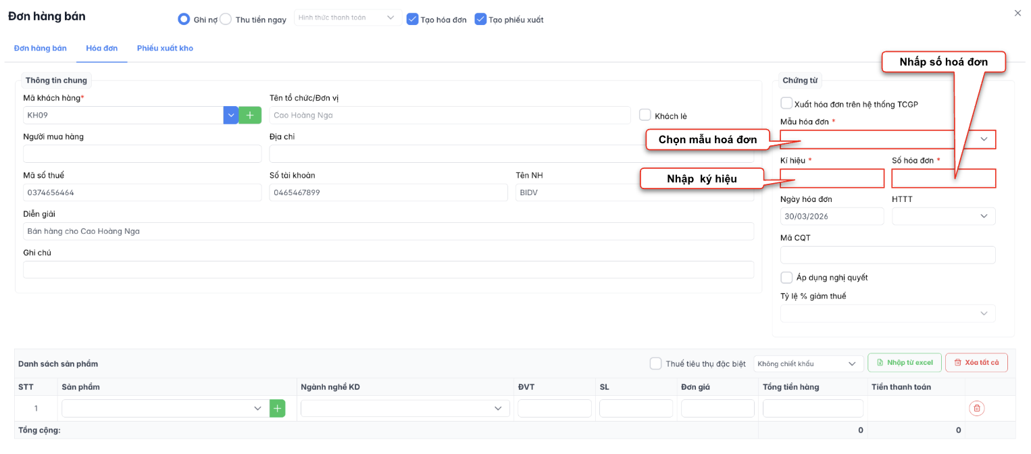
Task: Select the Ghi nợ radio option
Action: click(x=184, y=20)
